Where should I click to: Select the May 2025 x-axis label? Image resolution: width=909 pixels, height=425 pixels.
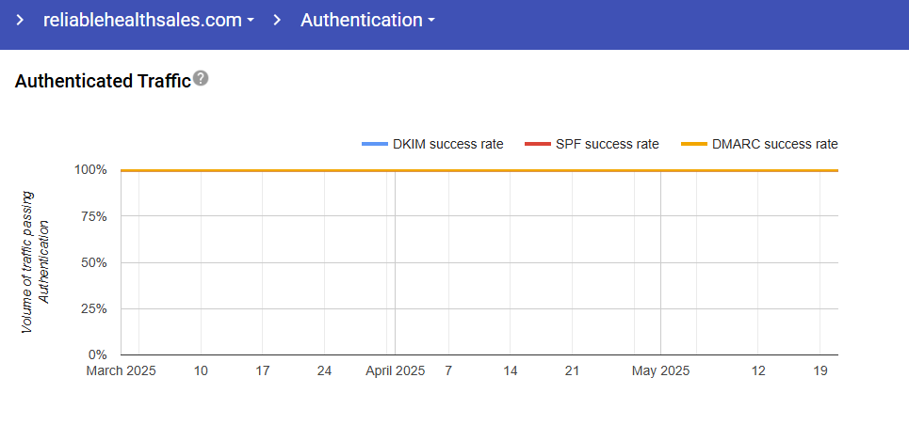coord(660,371)
